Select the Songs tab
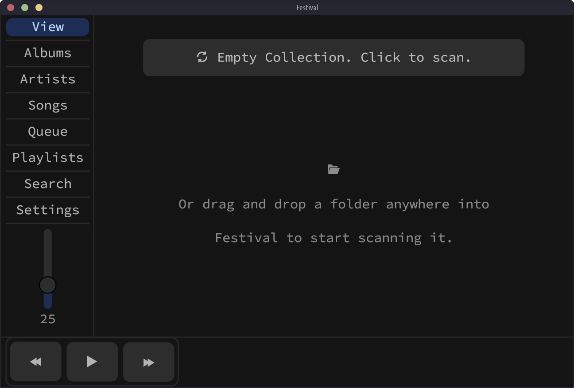The image size is (574, 388). [x=48, y=106]
